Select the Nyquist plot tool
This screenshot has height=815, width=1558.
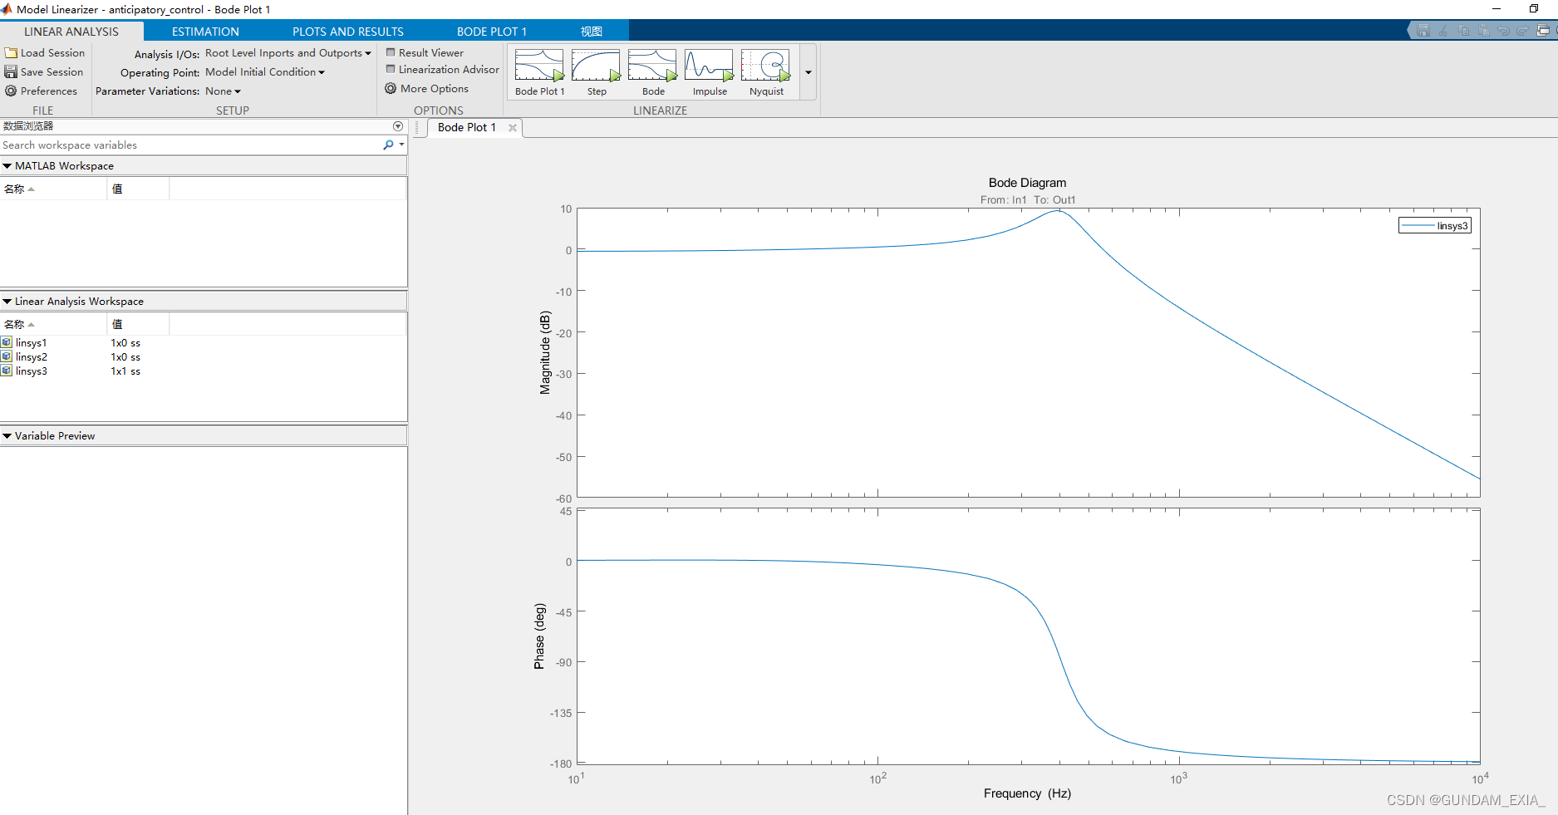coord(764,71)
